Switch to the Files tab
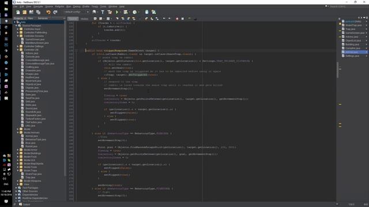 [31, 18]
